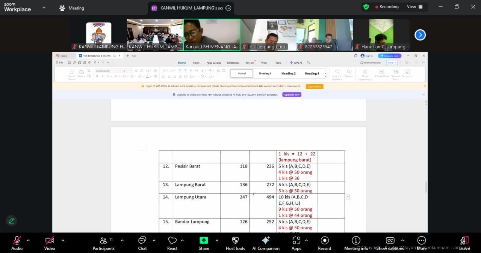Show next participants with blue arrow

coord(420,35)
